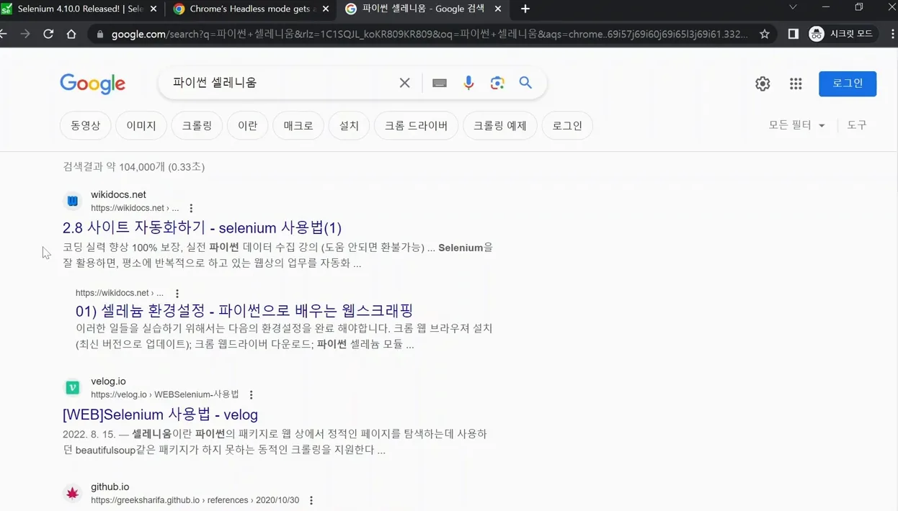Open the tab search dropdown arrow
The width and height of the screenshot is (898, 511).
tap(793, 7)
